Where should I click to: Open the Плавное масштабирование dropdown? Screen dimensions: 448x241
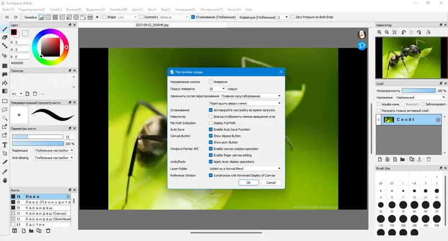pos(251,96)
